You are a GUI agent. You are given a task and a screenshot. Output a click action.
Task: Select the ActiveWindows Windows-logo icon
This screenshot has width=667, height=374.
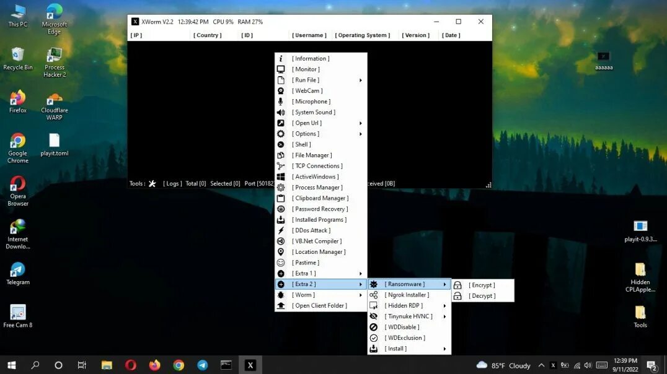coord(281,177)
